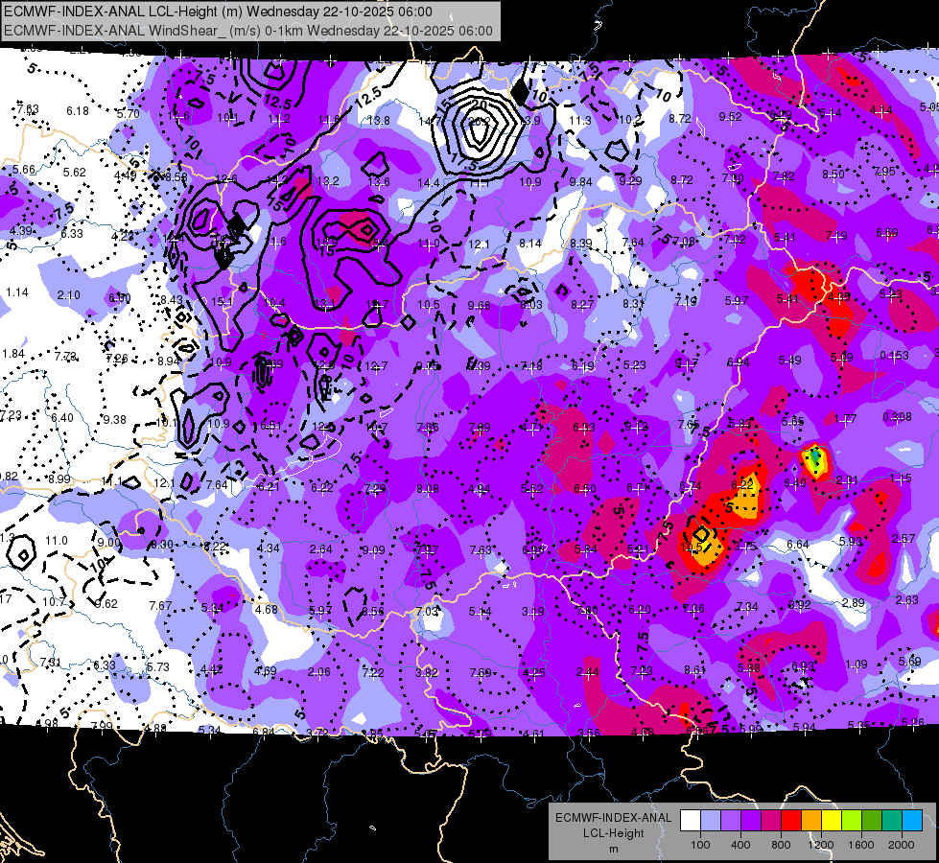This screenshot has height=863, width=939.
Task: Click "LCL-Height" text in legend box
Action: (x=613, y=833)
